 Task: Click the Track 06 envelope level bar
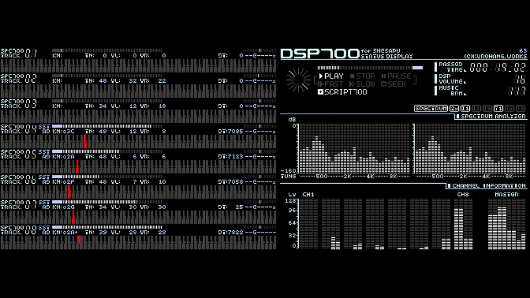click(x=107, y=177)
